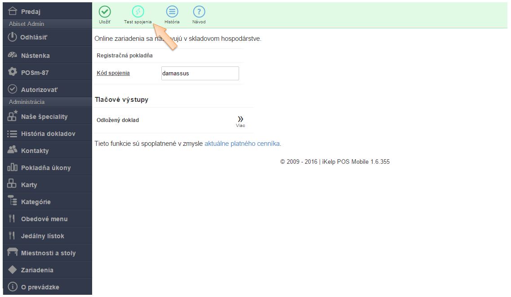Navigate to Kontakty
The image size is (511, 297).
tap(35, 151)
